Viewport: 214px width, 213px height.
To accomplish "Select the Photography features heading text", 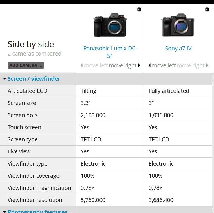I will coord(37,211).
